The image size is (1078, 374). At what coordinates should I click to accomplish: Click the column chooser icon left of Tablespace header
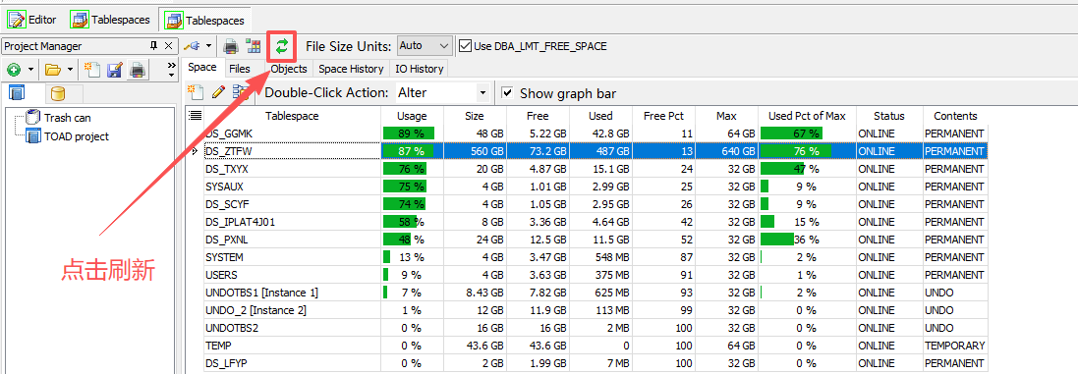[196, 115]
